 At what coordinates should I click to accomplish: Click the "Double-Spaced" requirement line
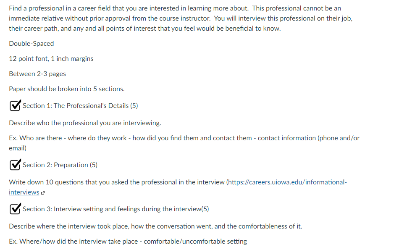[x=31, y=43]
